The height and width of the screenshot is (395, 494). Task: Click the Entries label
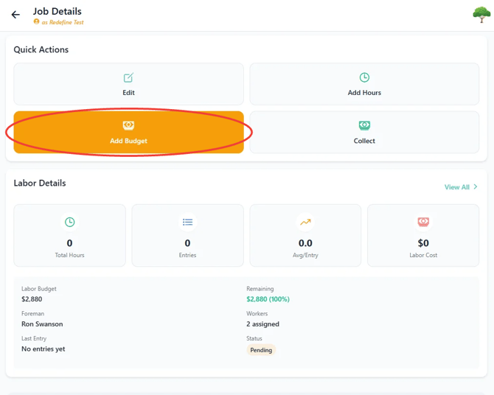tap(187, 255)
